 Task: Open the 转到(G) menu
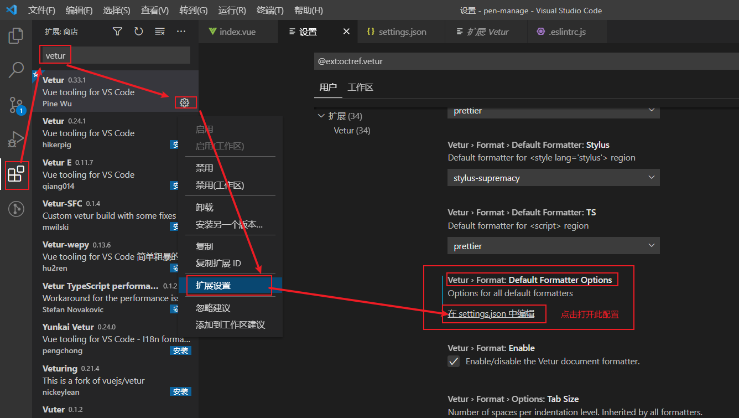pyautogui.click(x=194, y=11)
